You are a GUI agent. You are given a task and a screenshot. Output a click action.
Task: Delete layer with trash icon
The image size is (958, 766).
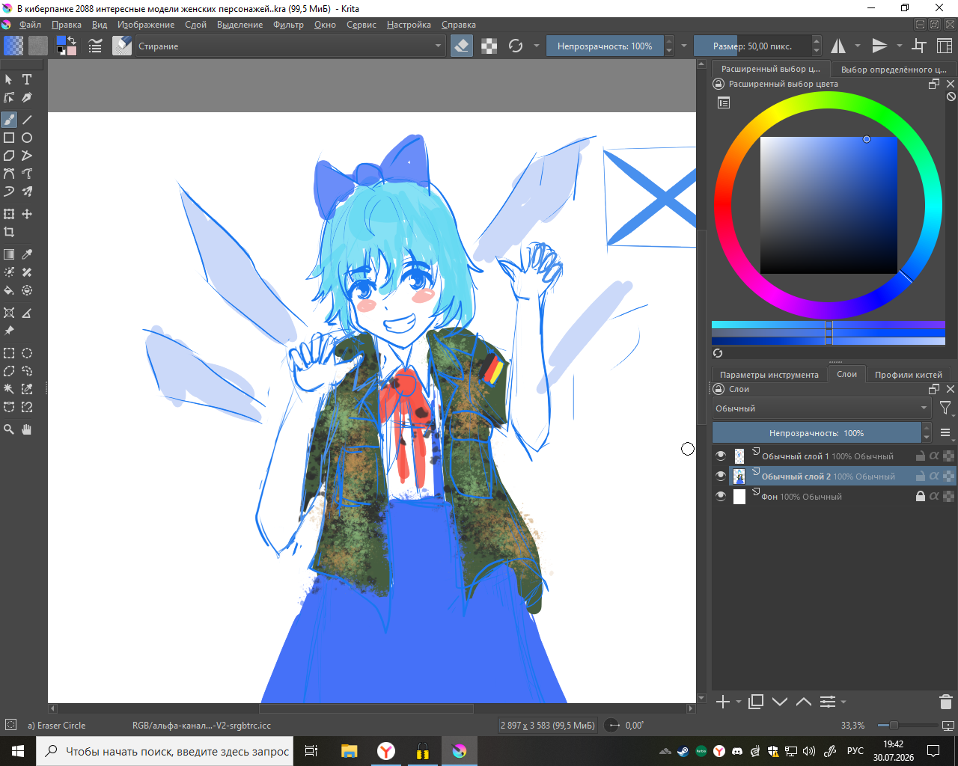tap(945, 702)
